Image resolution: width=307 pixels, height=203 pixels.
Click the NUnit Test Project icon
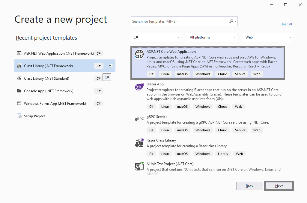pos(139,166)
